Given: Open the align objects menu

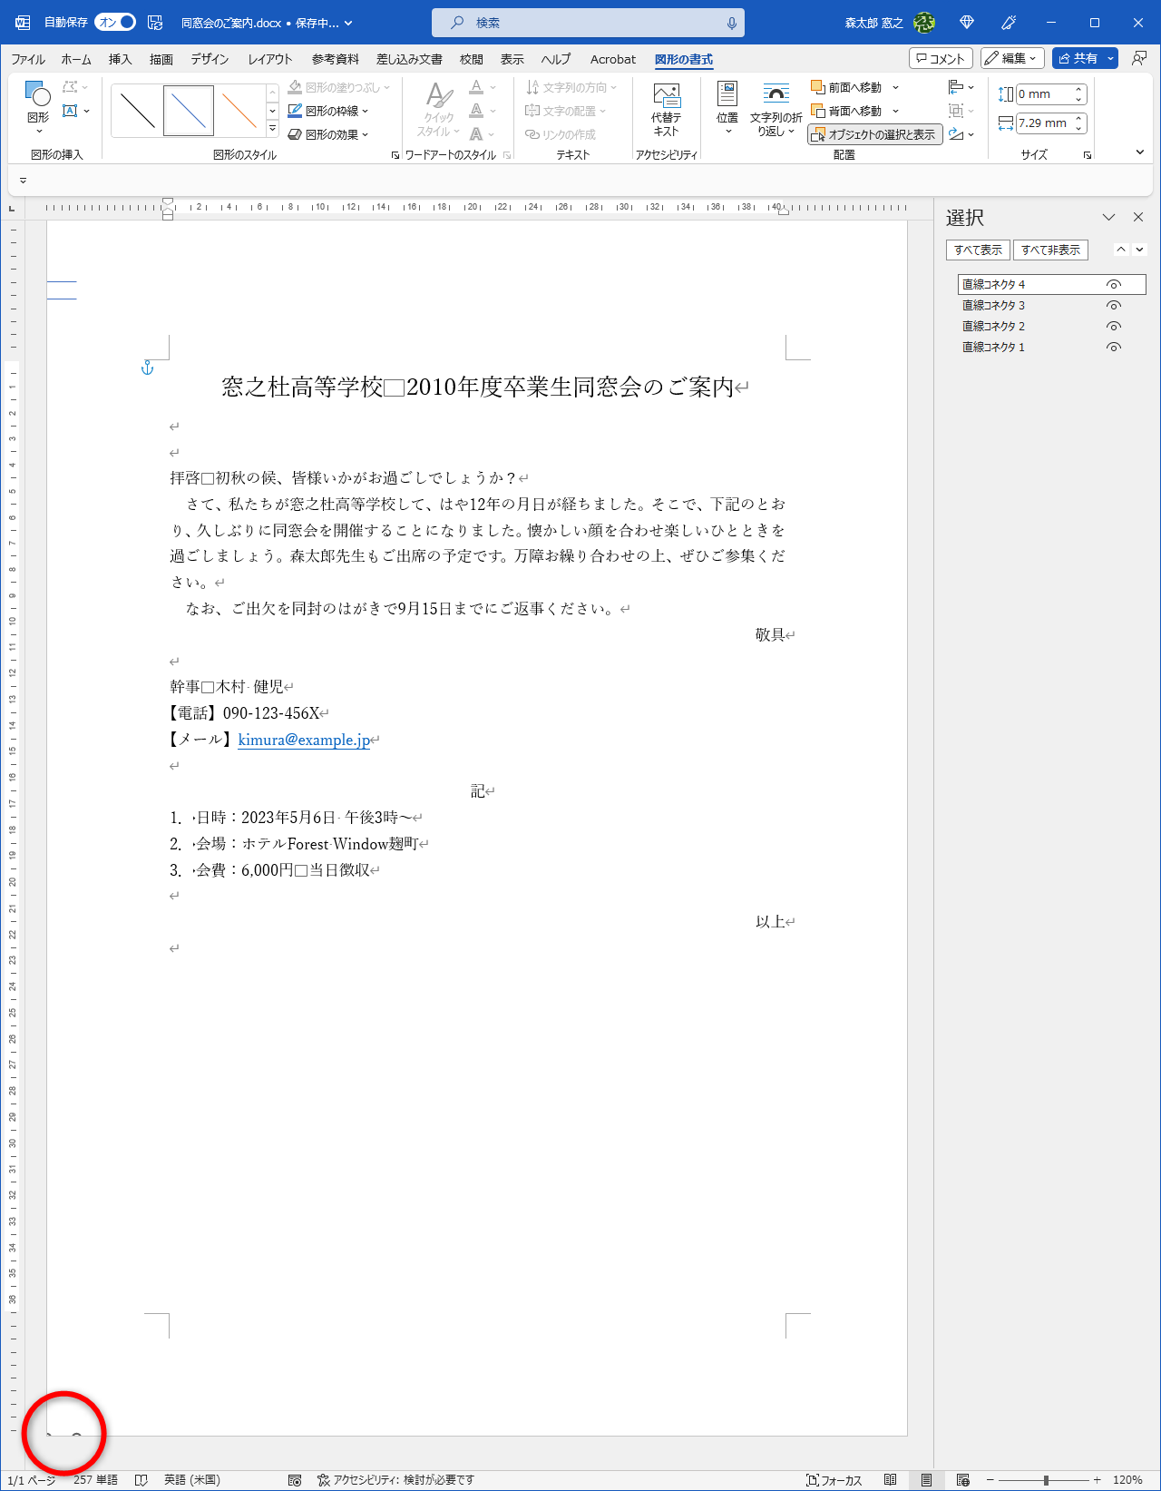Looking at the screenshot, I should pyautogui.click(x=961, y=87).
